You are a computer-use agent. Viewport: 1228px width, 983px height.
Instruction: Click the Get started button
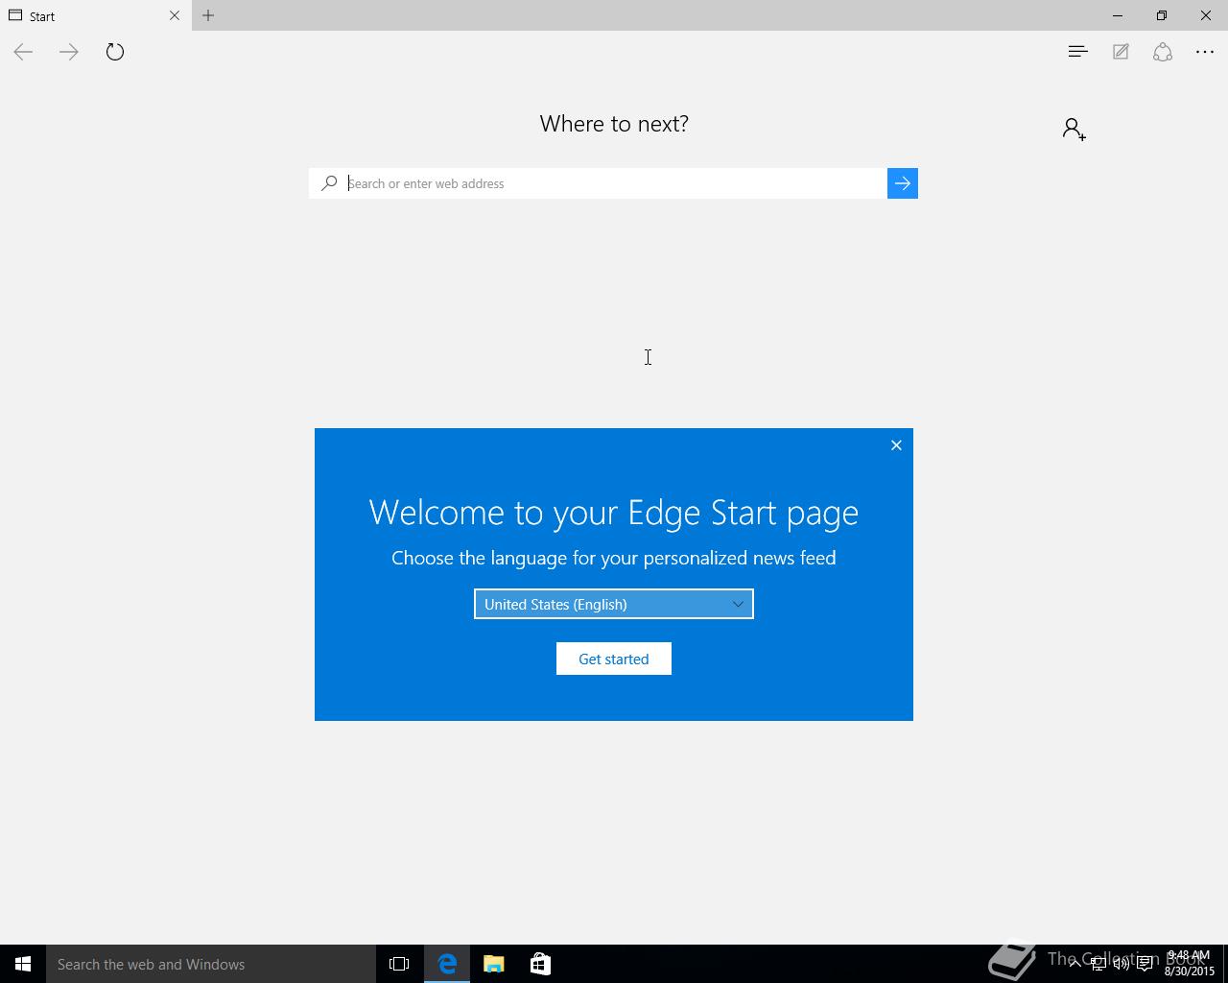pos(614,659)
